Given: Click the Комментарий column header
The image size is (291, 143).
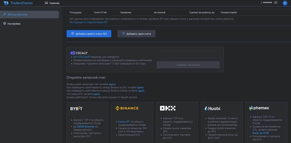Looking at the screenshot, I should click(229, 12).
